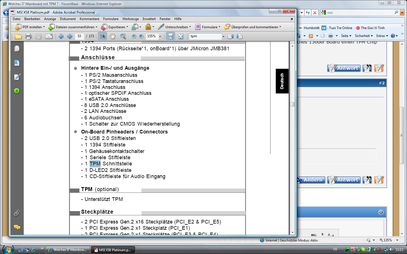This screenshot has height=254, width=407.
Task: Click the page number field showing 53
Action: (x=79, y=36)
